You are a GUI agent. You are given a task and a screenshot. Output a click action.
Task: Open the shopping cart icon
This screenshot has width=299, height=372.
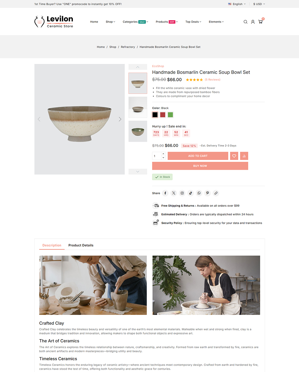[x=260, y=22]
